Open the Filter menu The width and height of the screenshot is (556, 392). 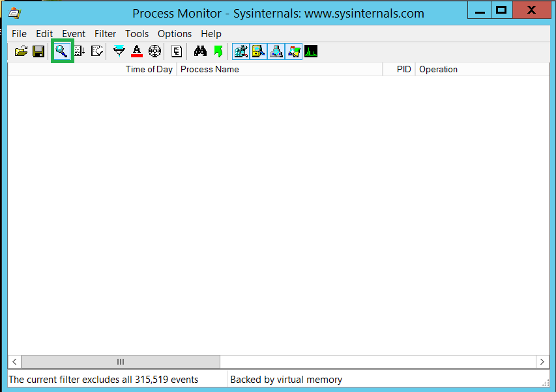point(106,34)
